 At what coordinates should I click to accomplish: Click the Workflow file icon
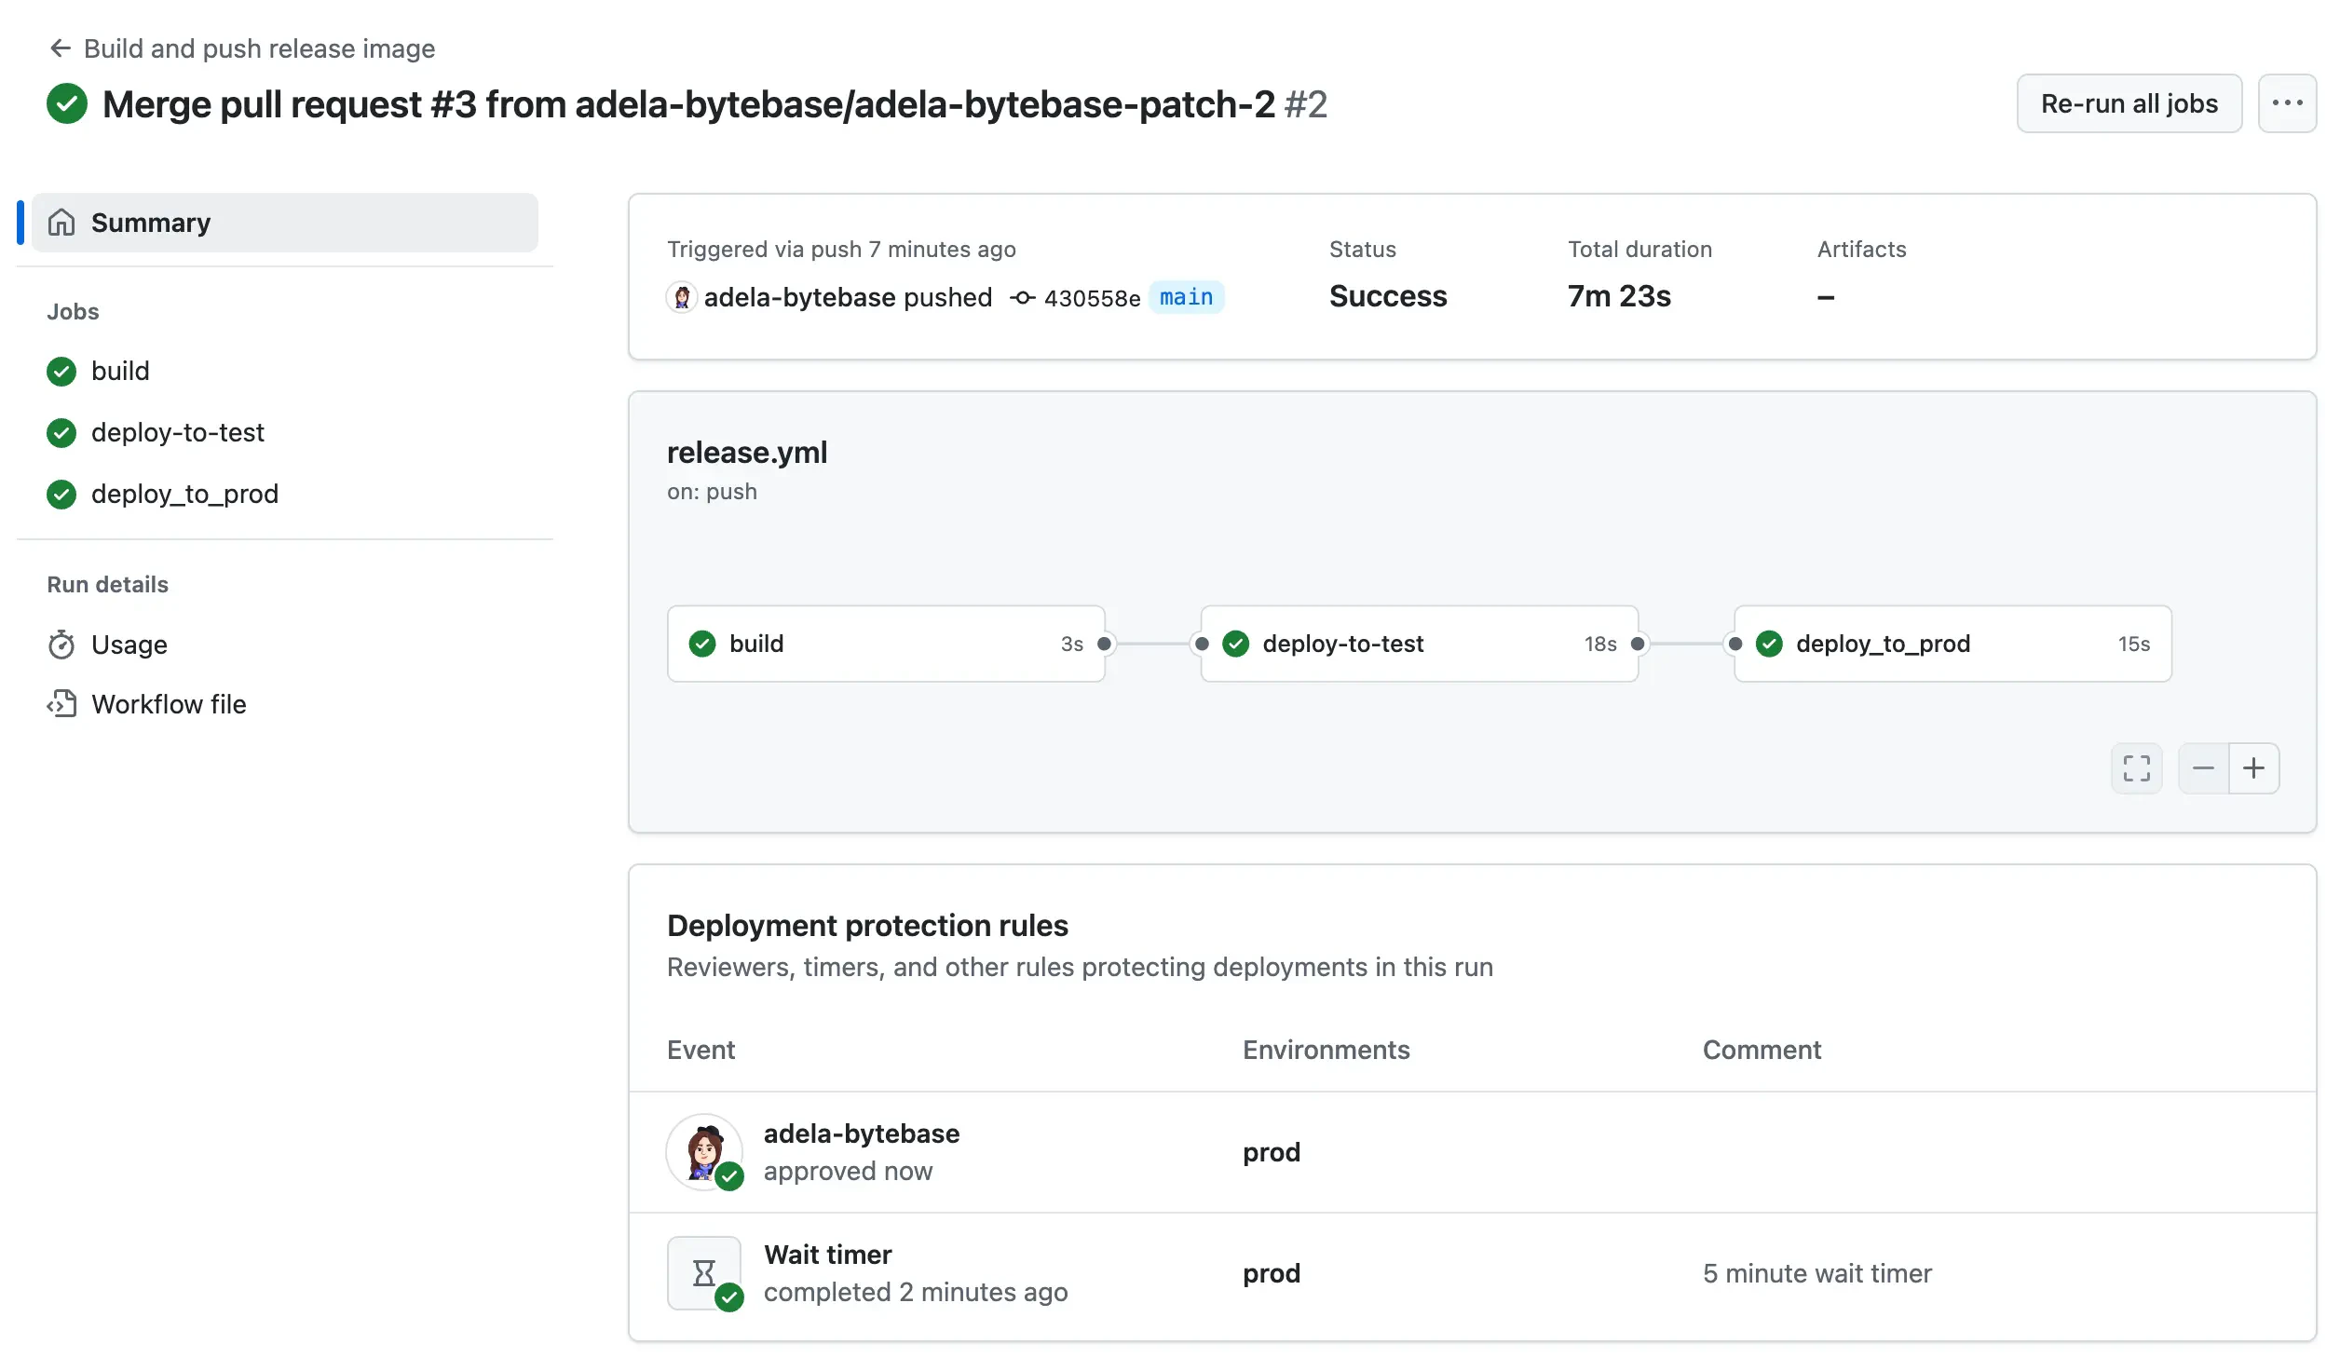[61, 704]
